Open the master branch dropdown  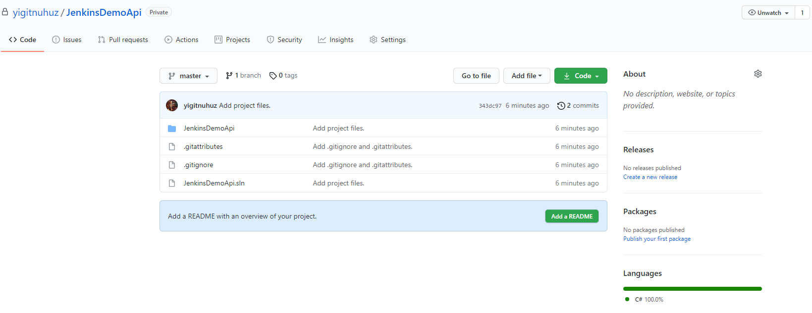[188, 76]
